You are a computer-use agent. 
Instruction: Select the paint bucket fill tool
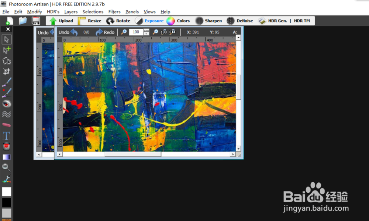point(7,146)
